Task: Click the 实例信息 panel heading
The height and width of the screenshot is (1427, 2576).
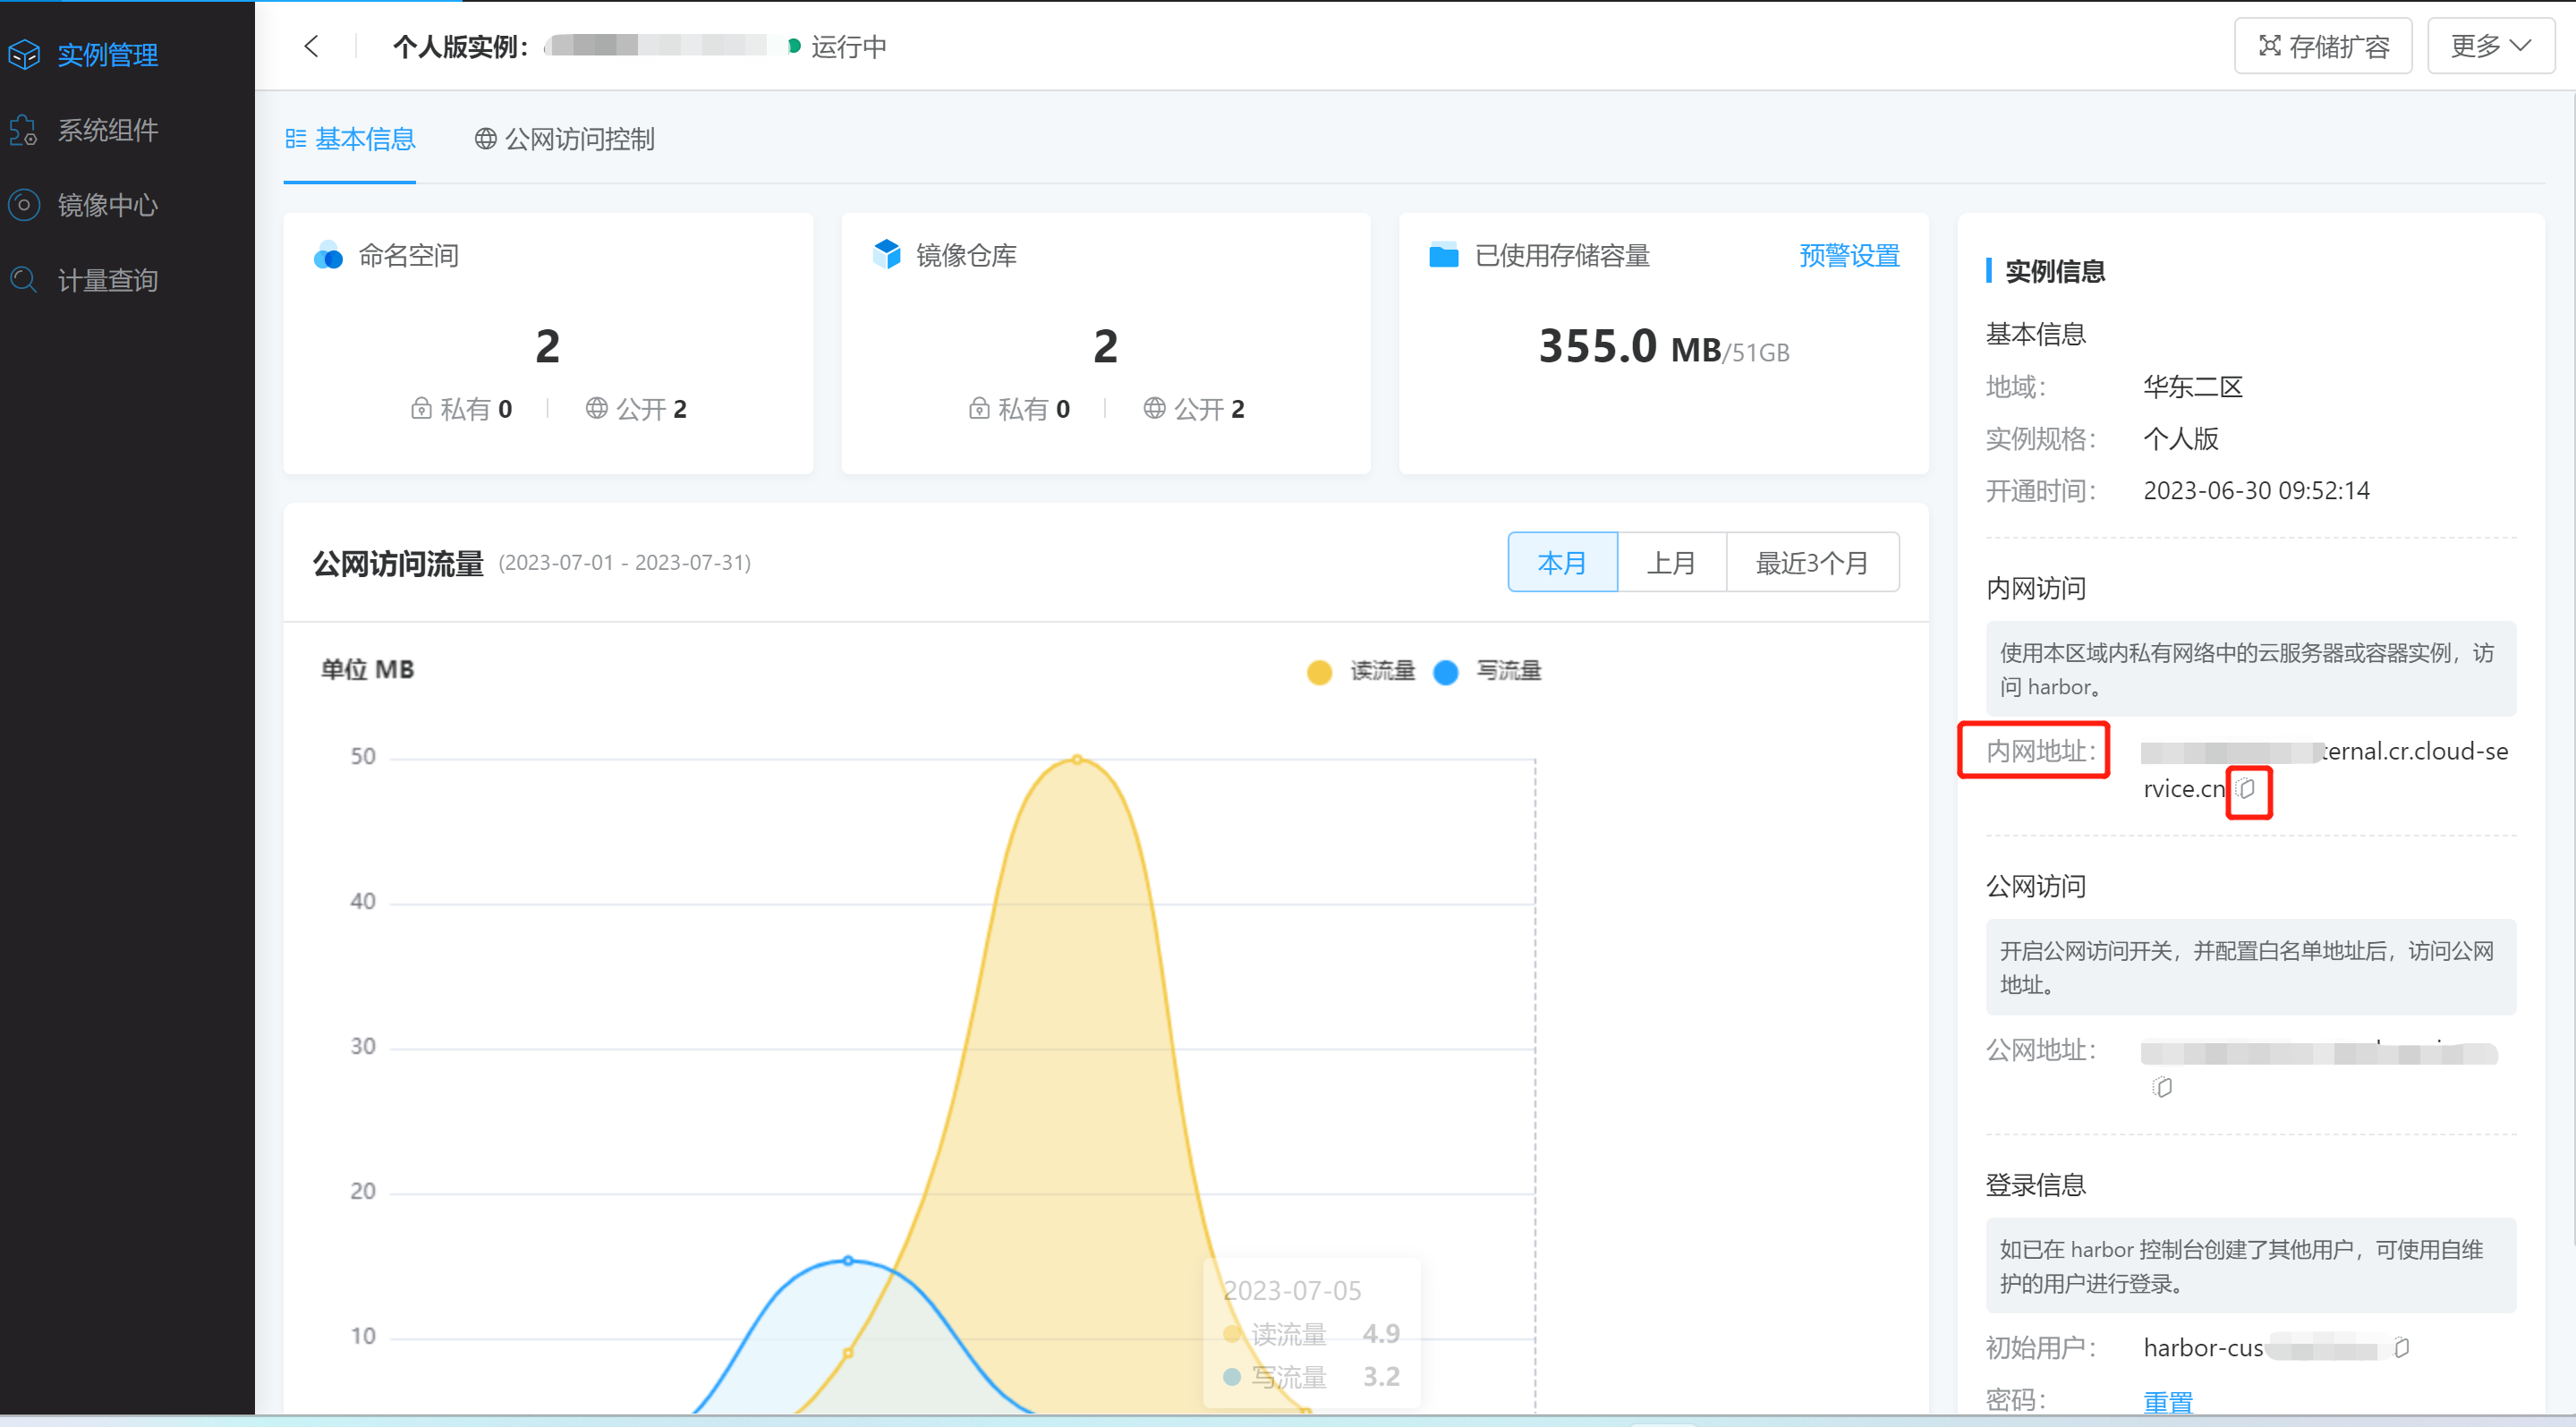Action: tap(2055, 271)
